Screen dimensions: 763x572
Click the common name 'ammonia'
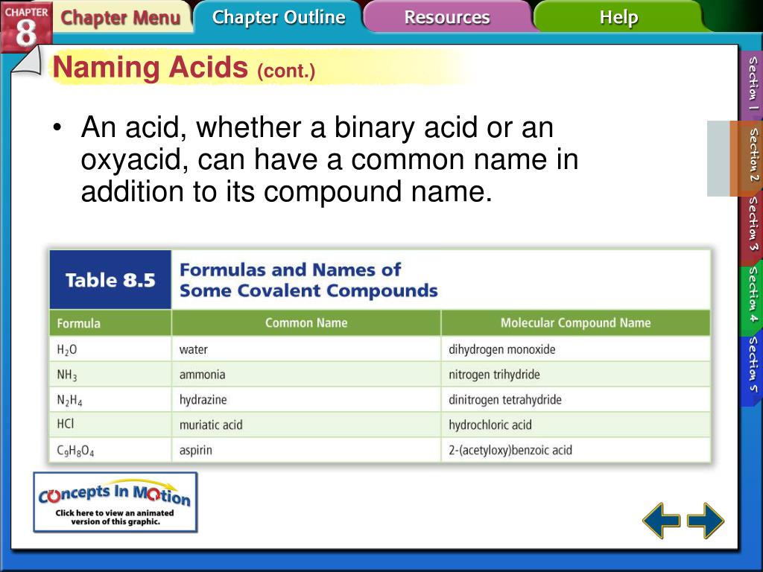[202, 375]
